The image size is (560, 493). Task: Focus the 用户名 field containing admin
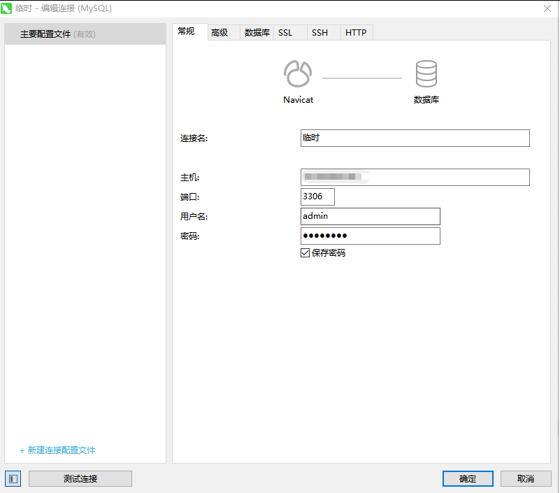tap(371, 217)
